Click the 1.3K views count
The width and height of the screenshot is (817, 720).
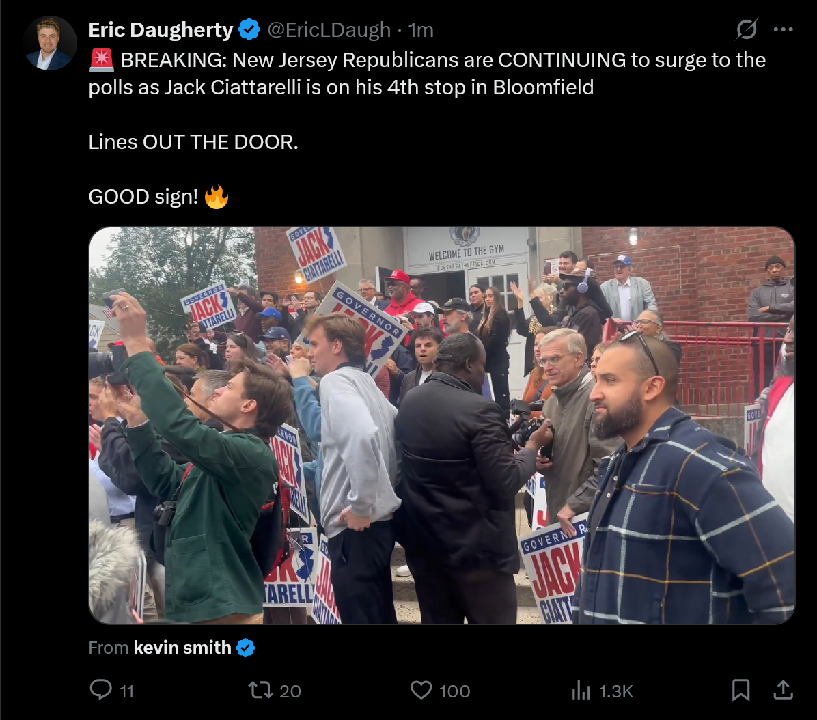616,691
